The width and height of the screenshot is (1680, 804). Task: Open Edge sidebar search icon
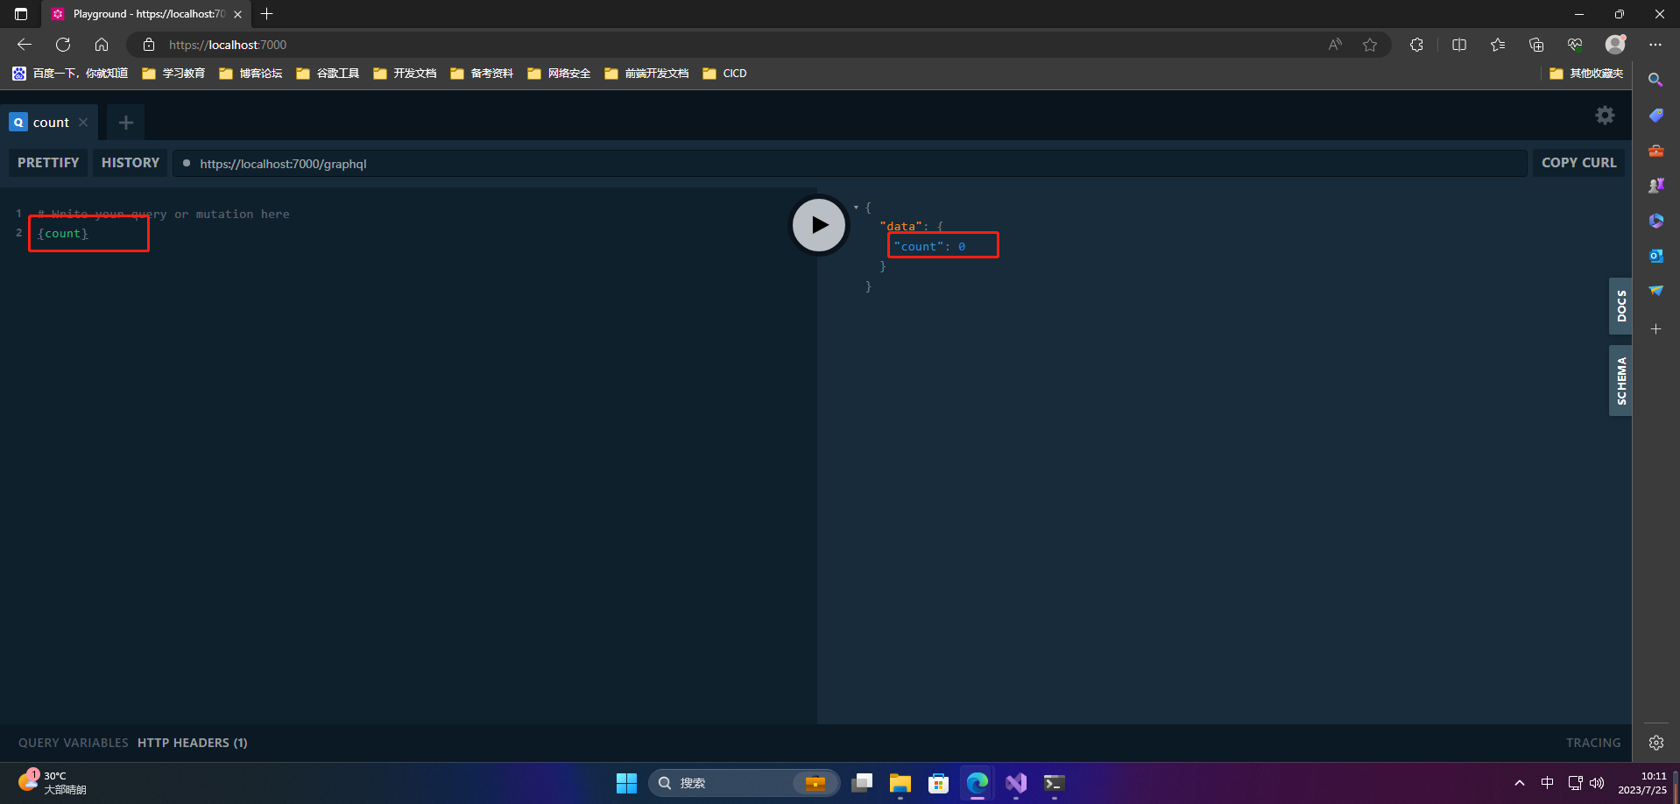tap(1655, 80)
